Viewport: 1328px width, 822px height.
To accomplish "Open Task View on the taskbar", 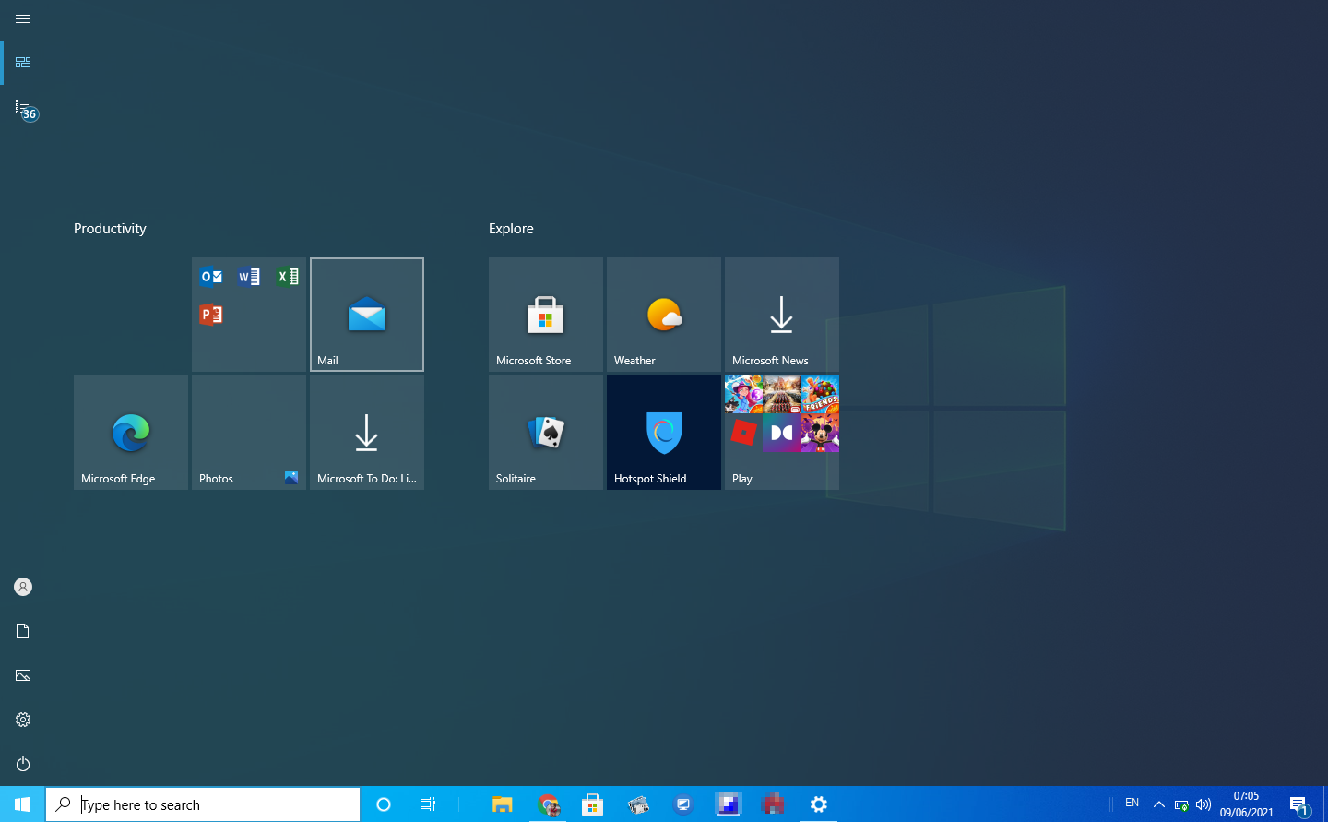I will coord(427,804).
